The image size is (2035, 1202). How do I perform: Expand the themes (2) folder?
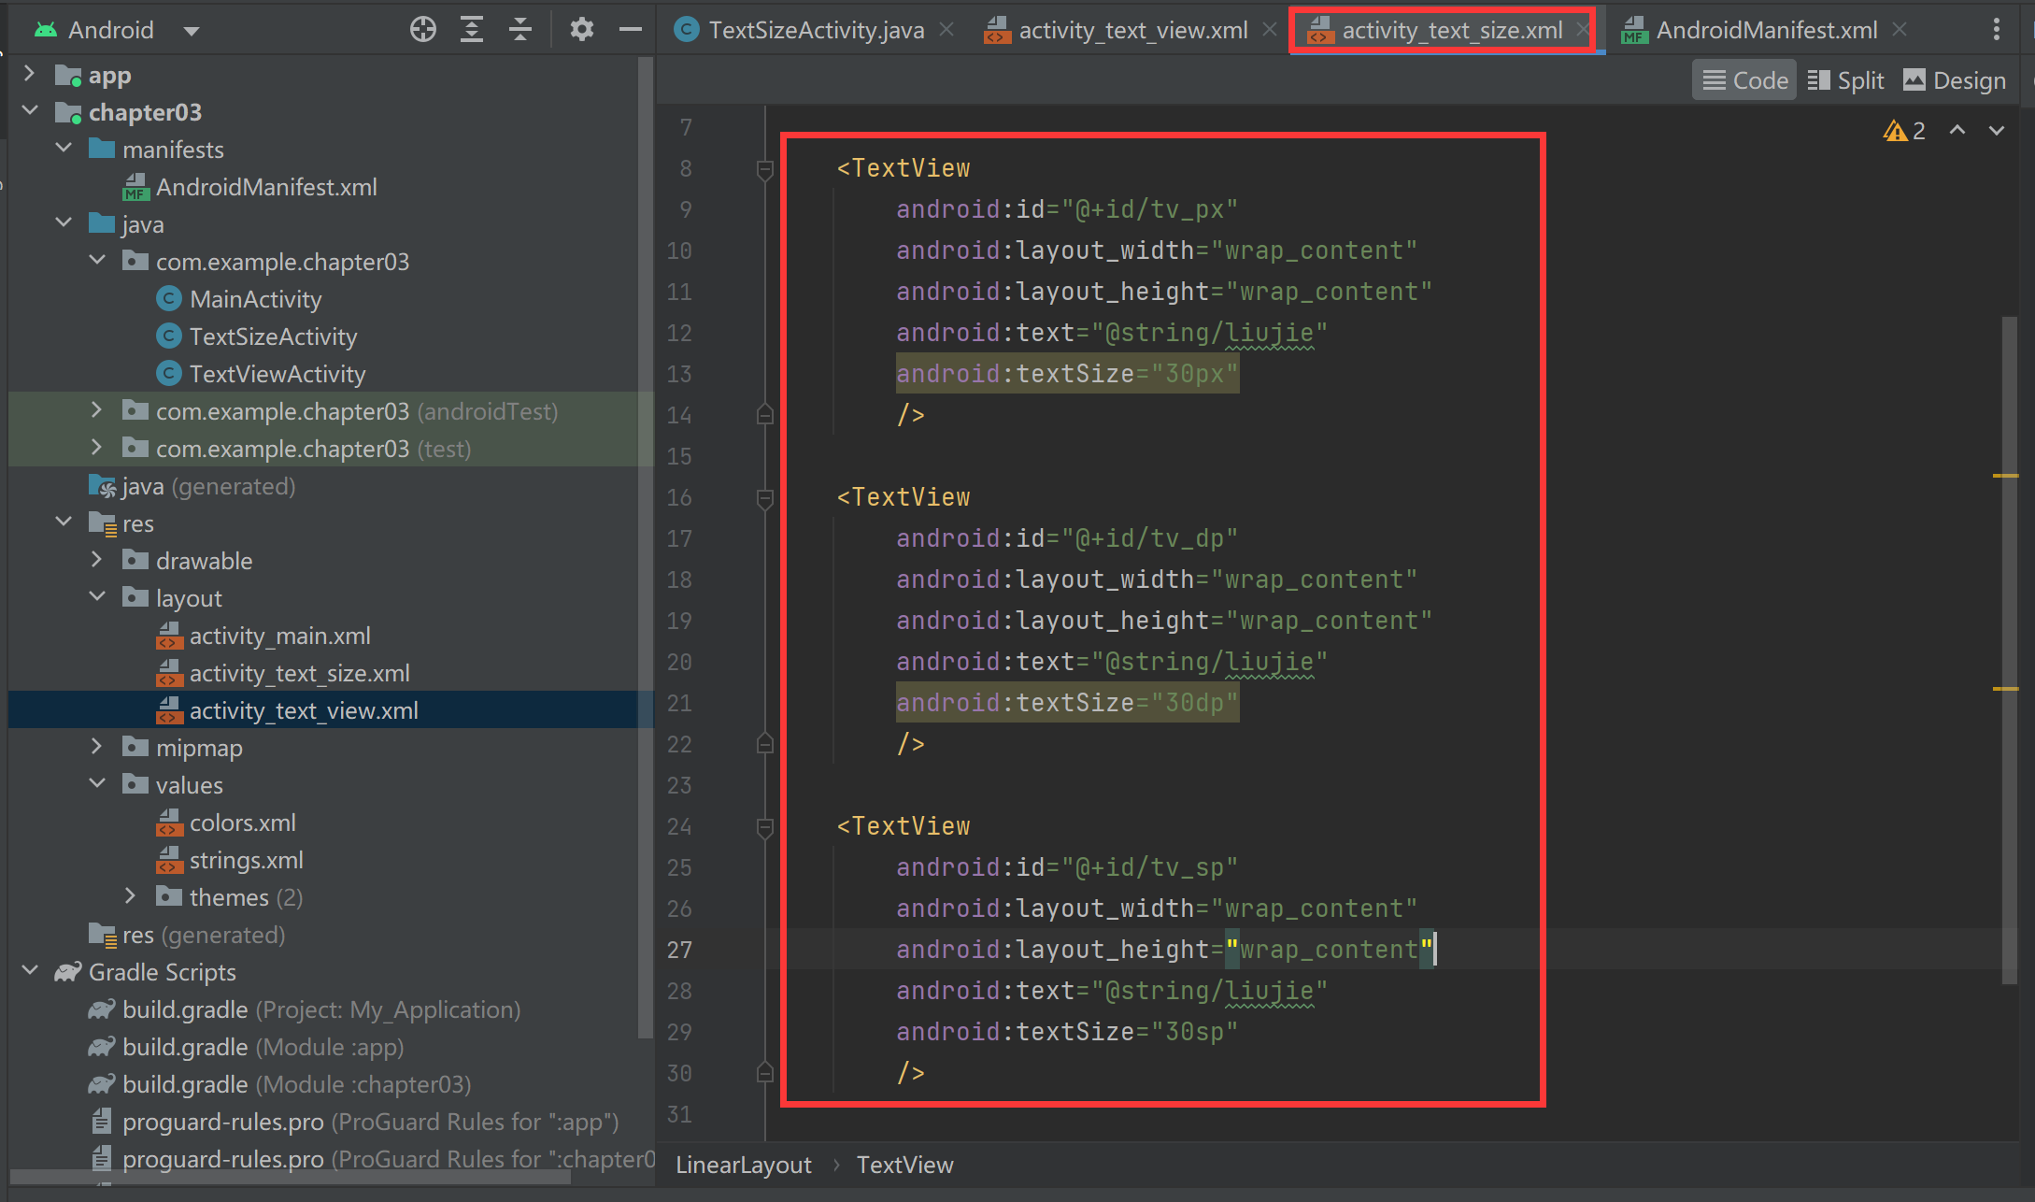(x=131, y=896)
